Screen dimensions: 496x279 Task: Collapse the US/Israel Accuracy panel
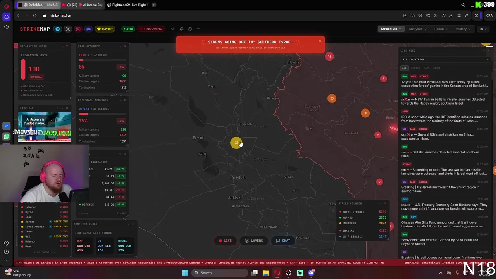pos(120,100)
